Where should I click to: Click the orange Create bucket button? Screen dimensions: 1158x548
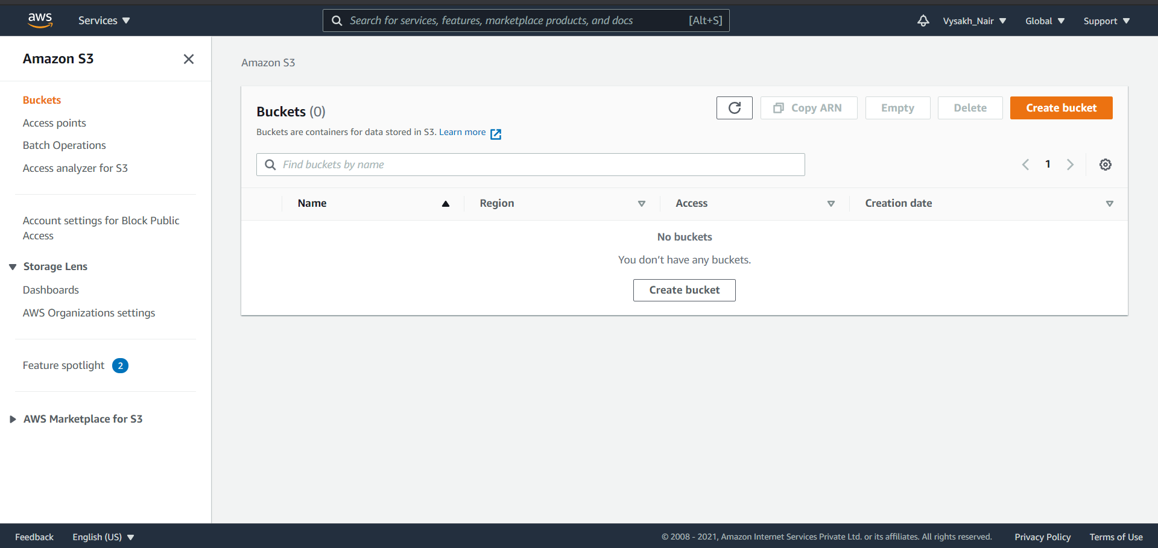1061,108
